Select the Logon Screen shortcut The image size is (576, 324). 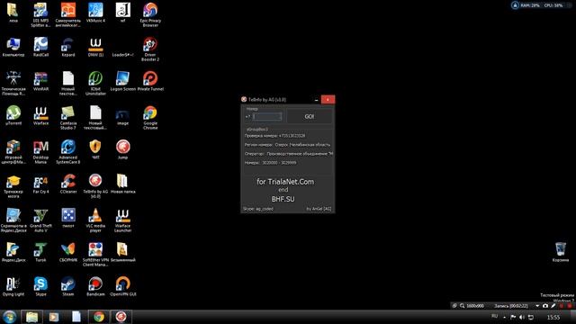click(122, 81)
